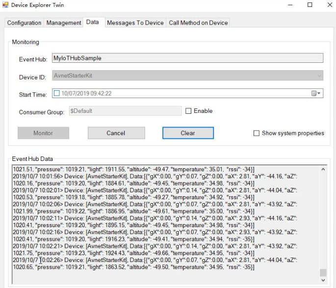Focus the Event Hub input field
Viewport: 336px width, 288px height.
187,58
